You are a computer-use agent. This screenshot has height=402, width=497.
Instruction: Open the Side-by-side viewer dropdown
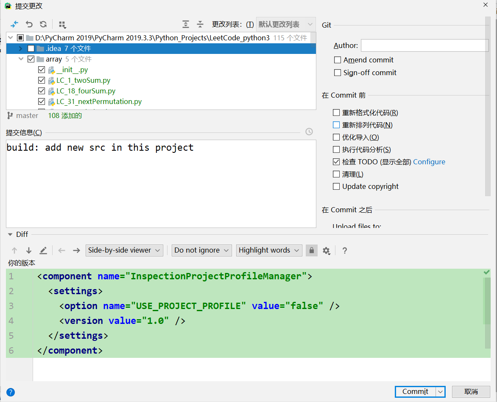pos(124,250)
